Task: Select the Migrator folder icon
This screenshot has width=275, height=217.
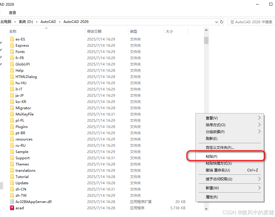Action: pyautogui.click(x=12, y=108)
